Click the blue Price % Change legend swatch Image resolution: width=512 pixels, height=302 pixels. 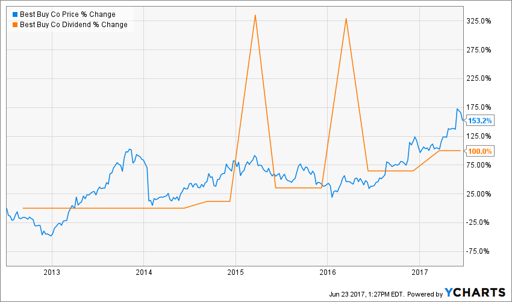tap(14, 14)
